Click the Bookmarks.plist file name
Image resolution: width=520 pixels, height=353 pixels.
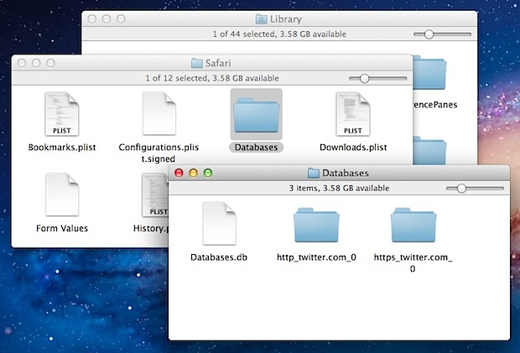coord(62,148)
